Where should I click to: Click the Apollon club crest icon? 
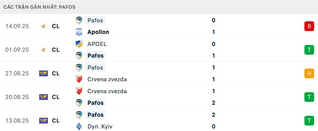(79, 32)
